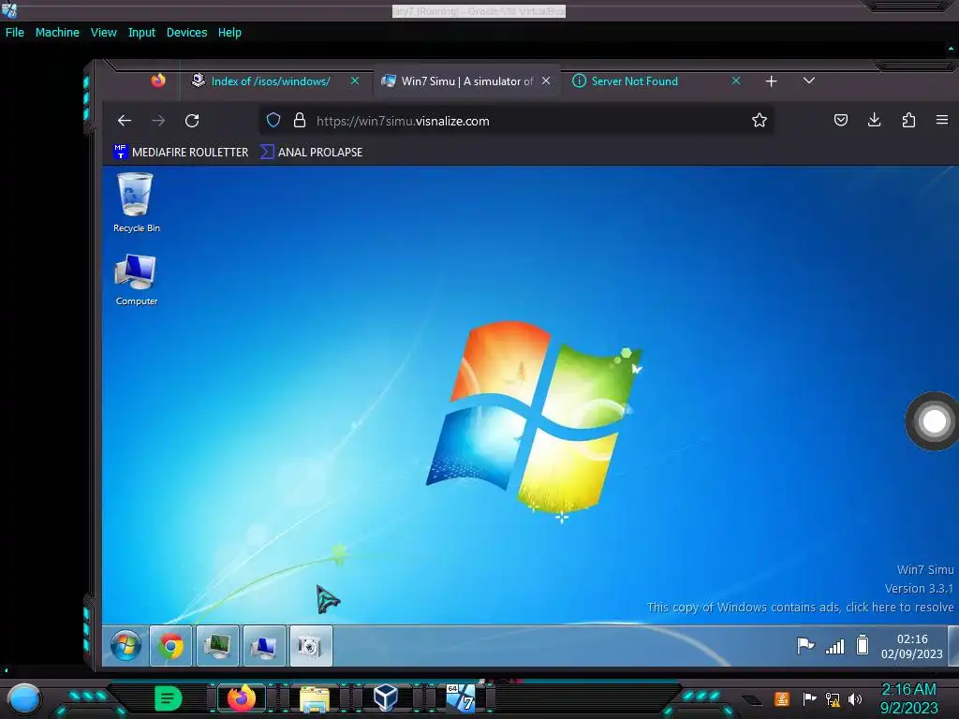Reload the current Firefox page
The image size is (959, 719).
point(192,121)
